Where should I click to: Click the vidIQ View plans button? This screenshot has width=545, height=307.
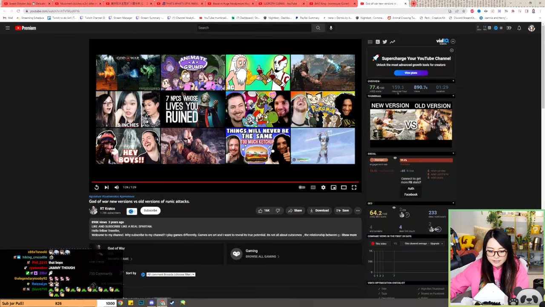pyautogui.click(x=410, y=73)
